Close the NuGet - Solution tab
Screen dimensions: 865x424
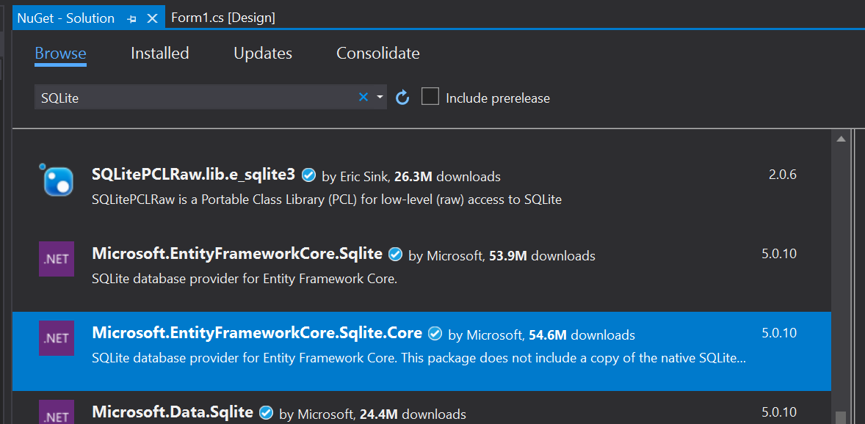click(152, 18)
